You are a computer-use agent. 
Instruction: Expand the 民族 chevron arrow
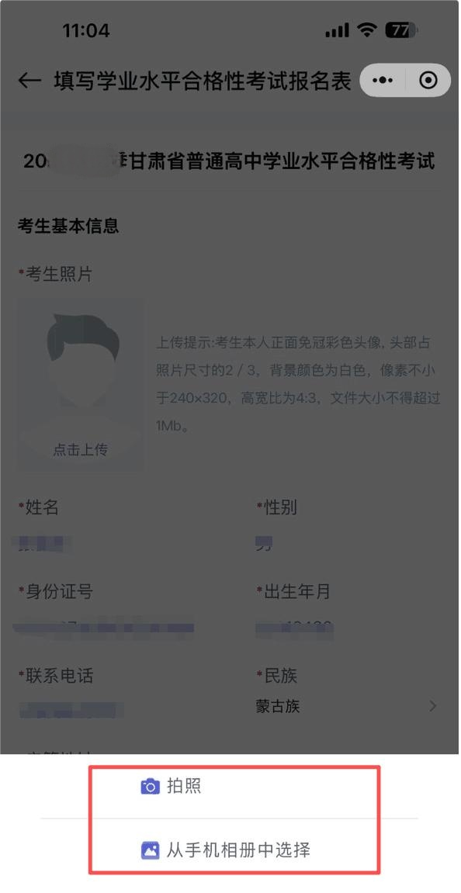pyautogui.click(x=433, y=706)
